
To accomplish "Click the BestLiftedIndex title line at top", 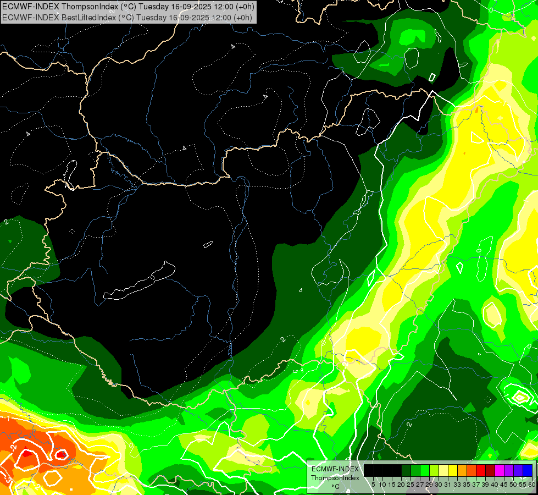I will point(127,18).
